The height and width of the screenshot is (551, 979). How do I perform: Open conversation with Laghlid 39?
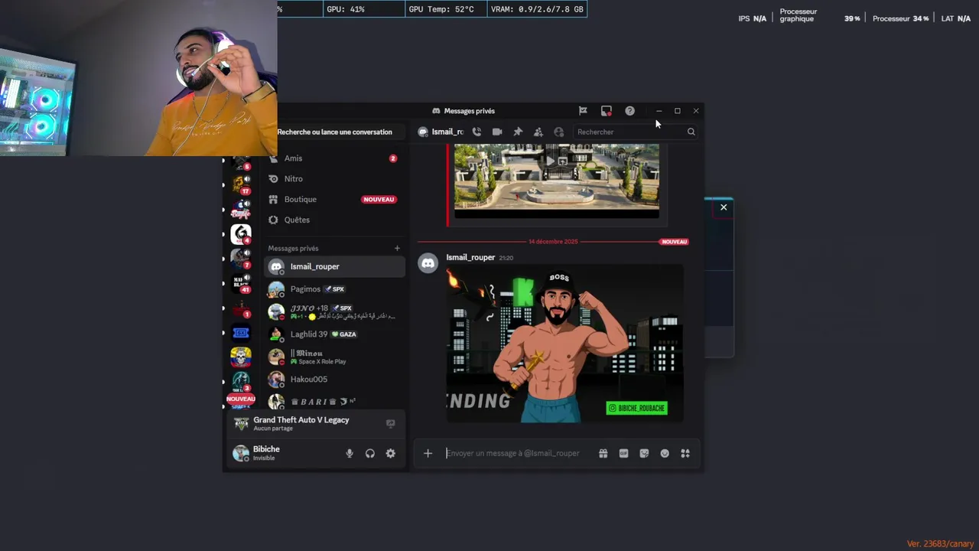pos(334,334)
